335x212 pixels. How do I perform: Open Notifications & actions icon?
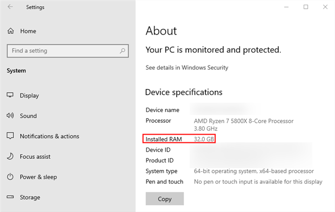[x=10, y=136]
